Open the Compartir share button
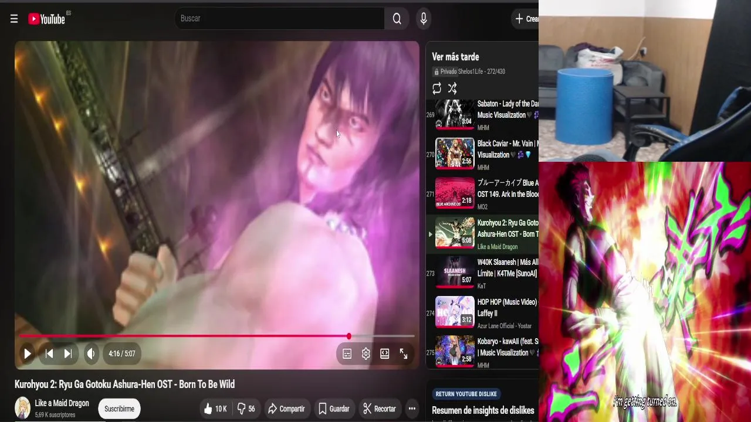 pyautogui.click(x=286, y=409)
